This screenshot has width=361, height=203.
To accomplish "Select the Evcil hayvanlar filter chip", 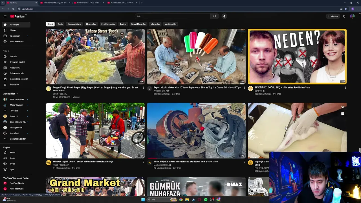I will (108, 24).
